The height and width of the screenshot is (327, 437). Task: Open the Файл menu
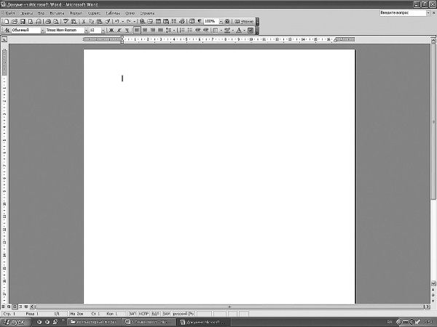pyautogui.click(x=10, y=13)
